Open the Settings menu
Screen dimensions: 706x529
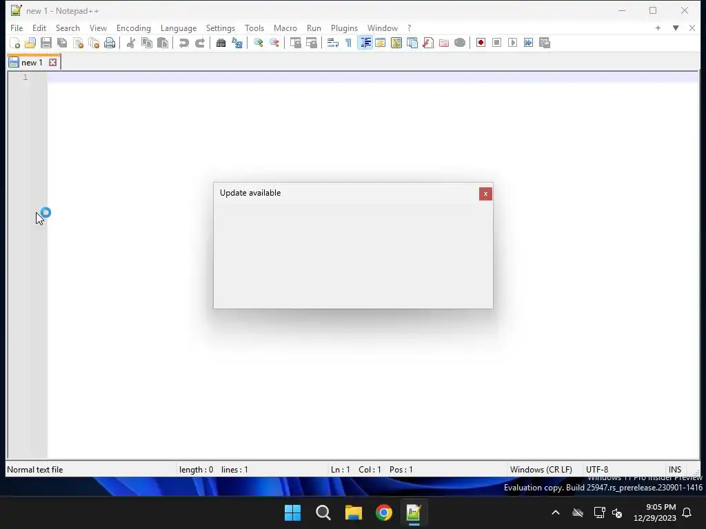click(x=220, y=28)
